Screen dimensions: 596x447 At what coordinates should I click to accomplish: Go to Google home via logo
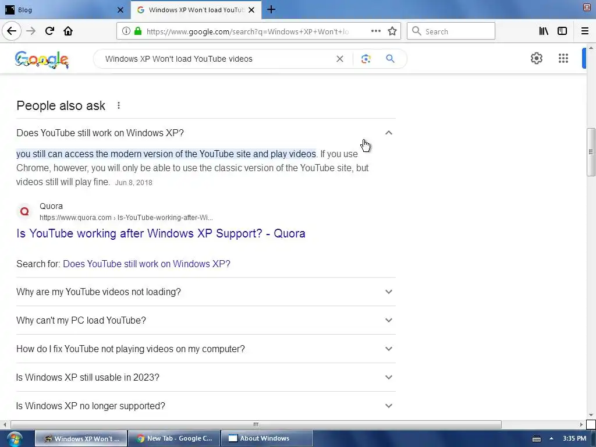tap(42, 60)
